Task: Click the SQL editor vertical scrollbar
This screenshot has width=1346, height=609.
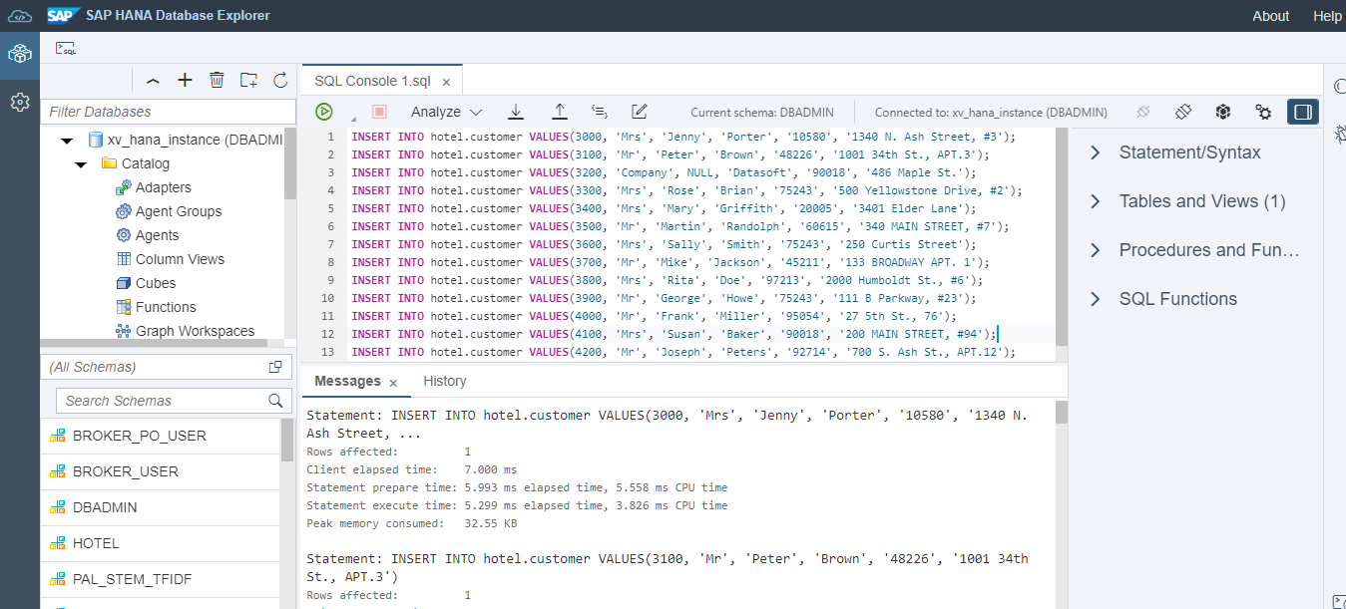Action: [1062, 237]
